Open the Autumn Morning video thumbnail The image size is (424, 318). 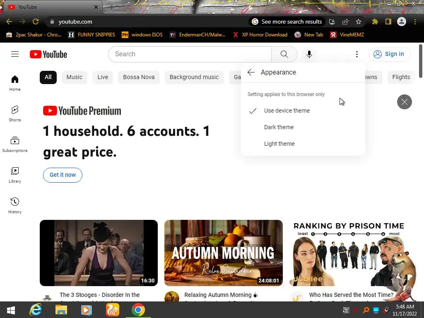pyautogui.click(x=223, y=253)
